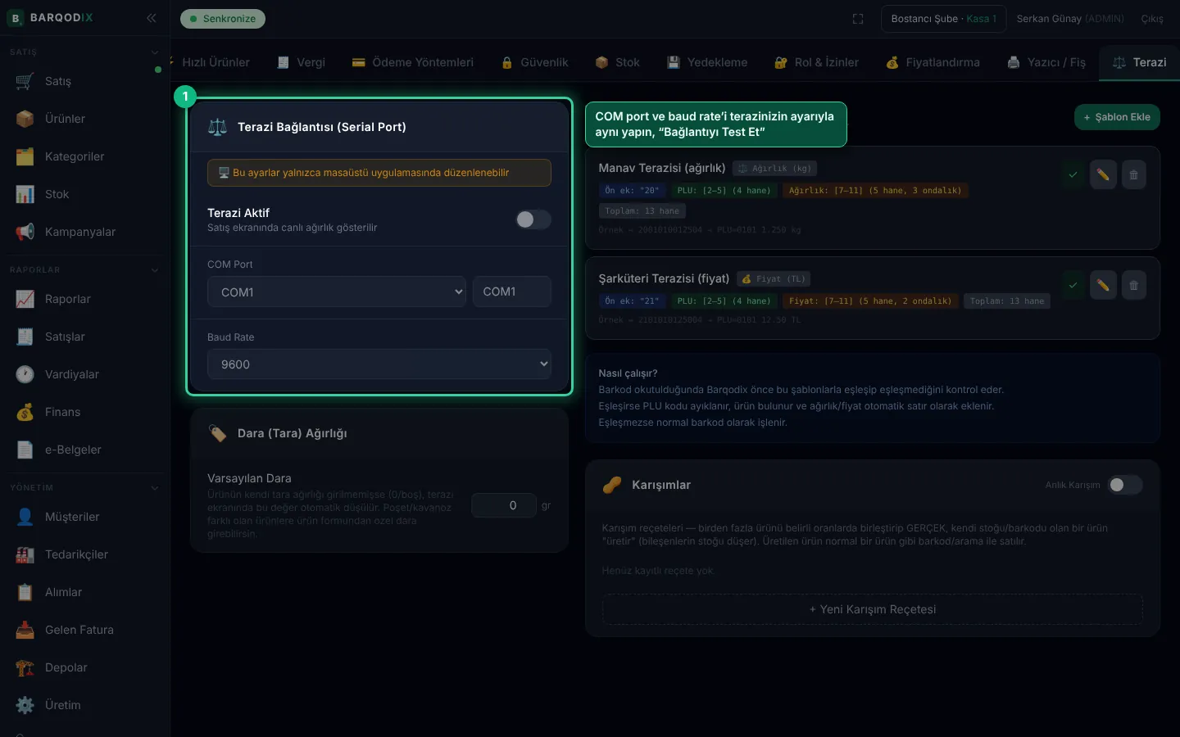Delete Şarküteri Terazisi template via trash icon

click(1133, 285)
